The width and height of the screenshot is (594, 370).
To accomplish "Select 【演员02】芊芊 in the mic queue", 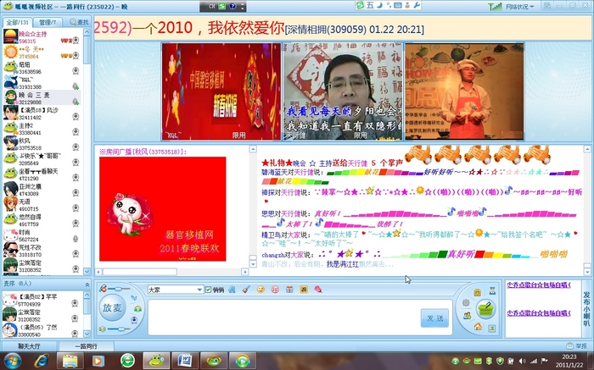I will pyautogui.click(x=42, y=300).
